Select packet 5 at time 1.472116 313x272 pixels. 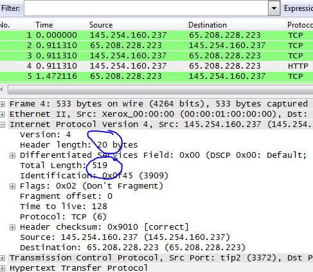point(156,76)
